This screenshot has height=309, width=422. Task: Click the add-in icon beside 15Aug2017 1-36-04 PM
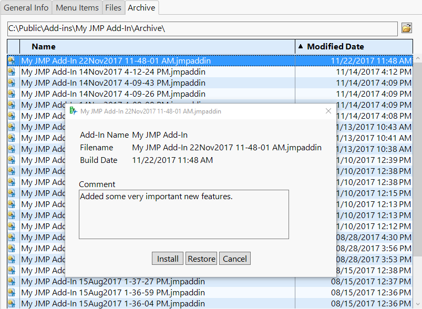click(x=12, y=303)
